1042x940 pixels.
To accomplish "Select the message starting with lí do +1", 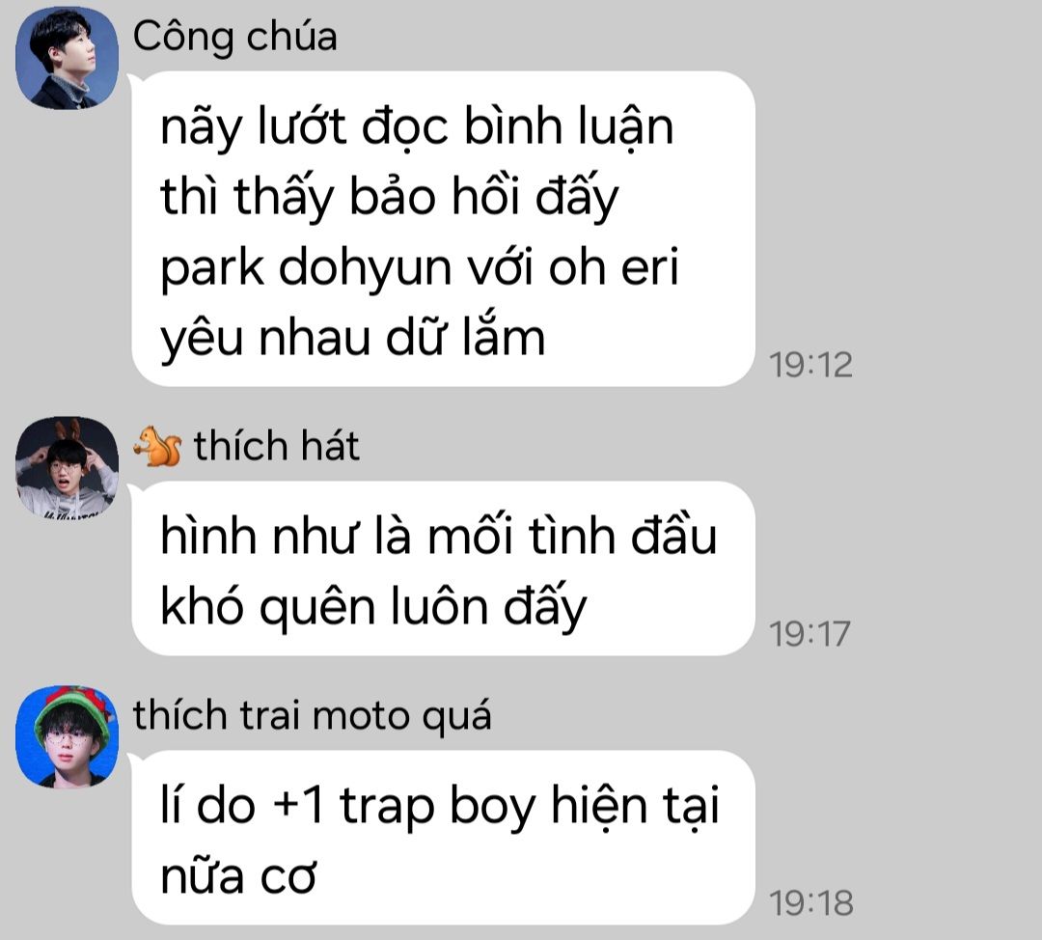I will click(443, 838).
